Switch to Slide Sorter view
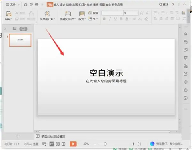The image size is (192, 150). tap(58, 144)
